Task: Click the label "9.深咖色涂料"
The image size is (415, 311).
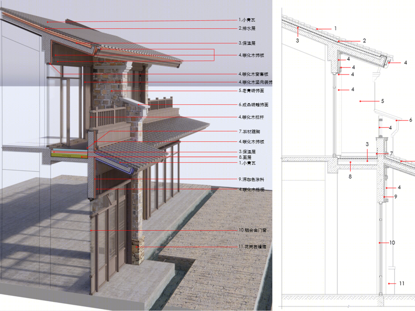Action: (251, 180)
